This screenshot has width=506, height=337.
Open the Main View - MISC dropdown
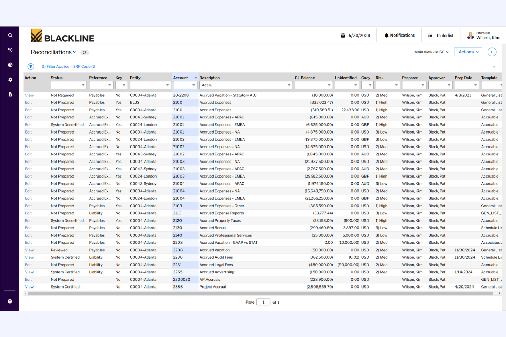point(431,52)
